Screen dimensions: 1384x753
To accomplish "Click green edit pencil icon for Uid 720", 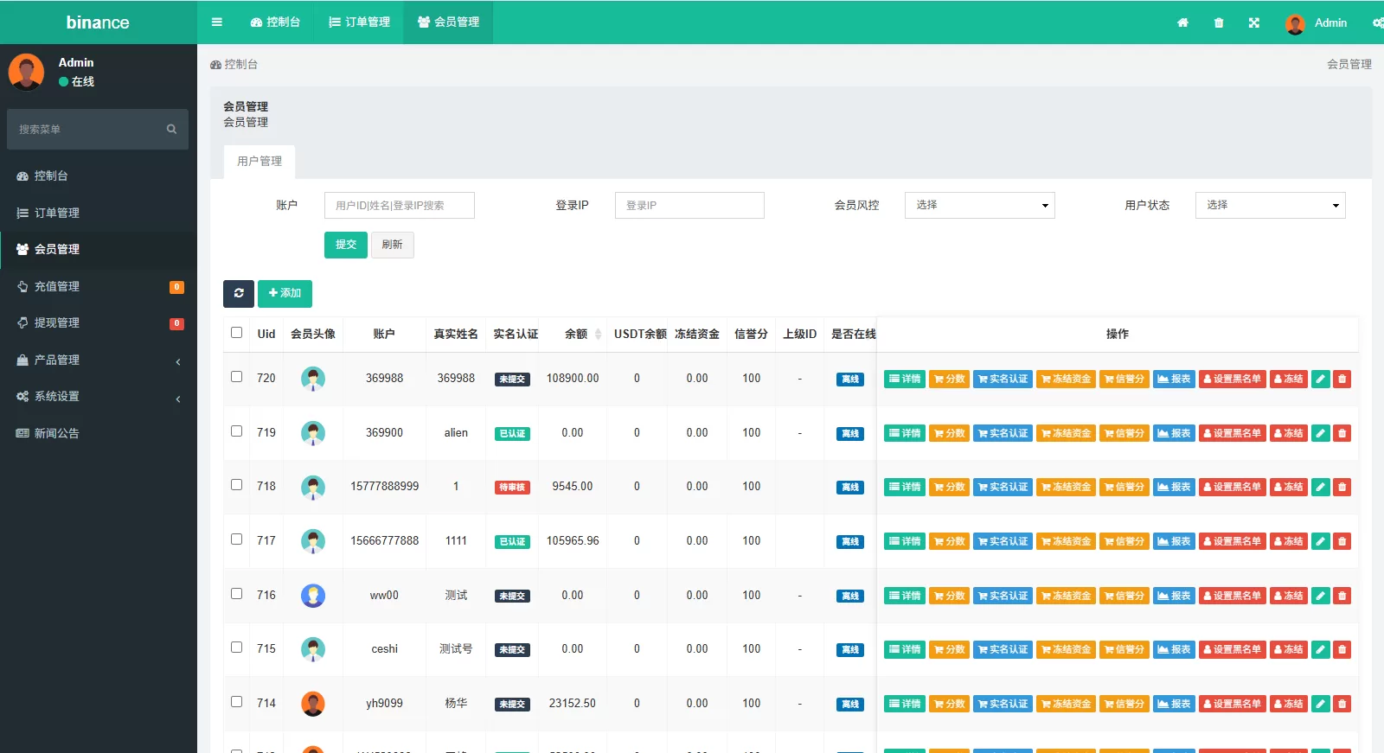I will pyautogui.click(x=1320, y=379).
